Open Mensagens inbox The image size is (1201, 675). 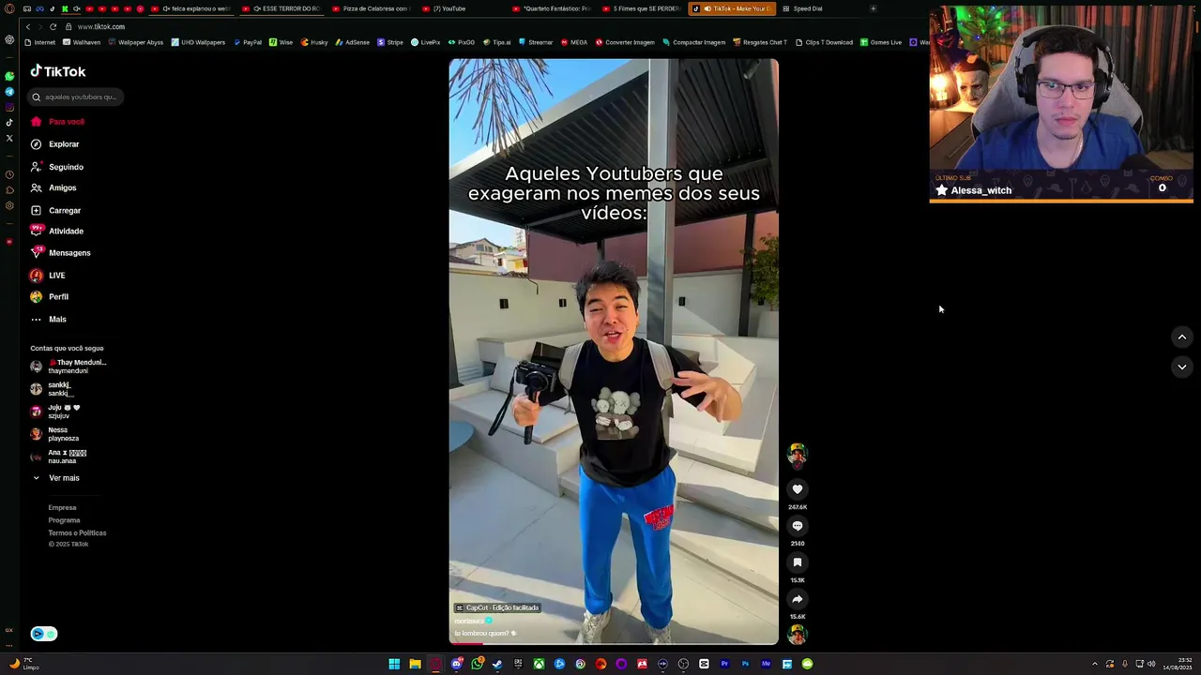(x=60, y=253)
